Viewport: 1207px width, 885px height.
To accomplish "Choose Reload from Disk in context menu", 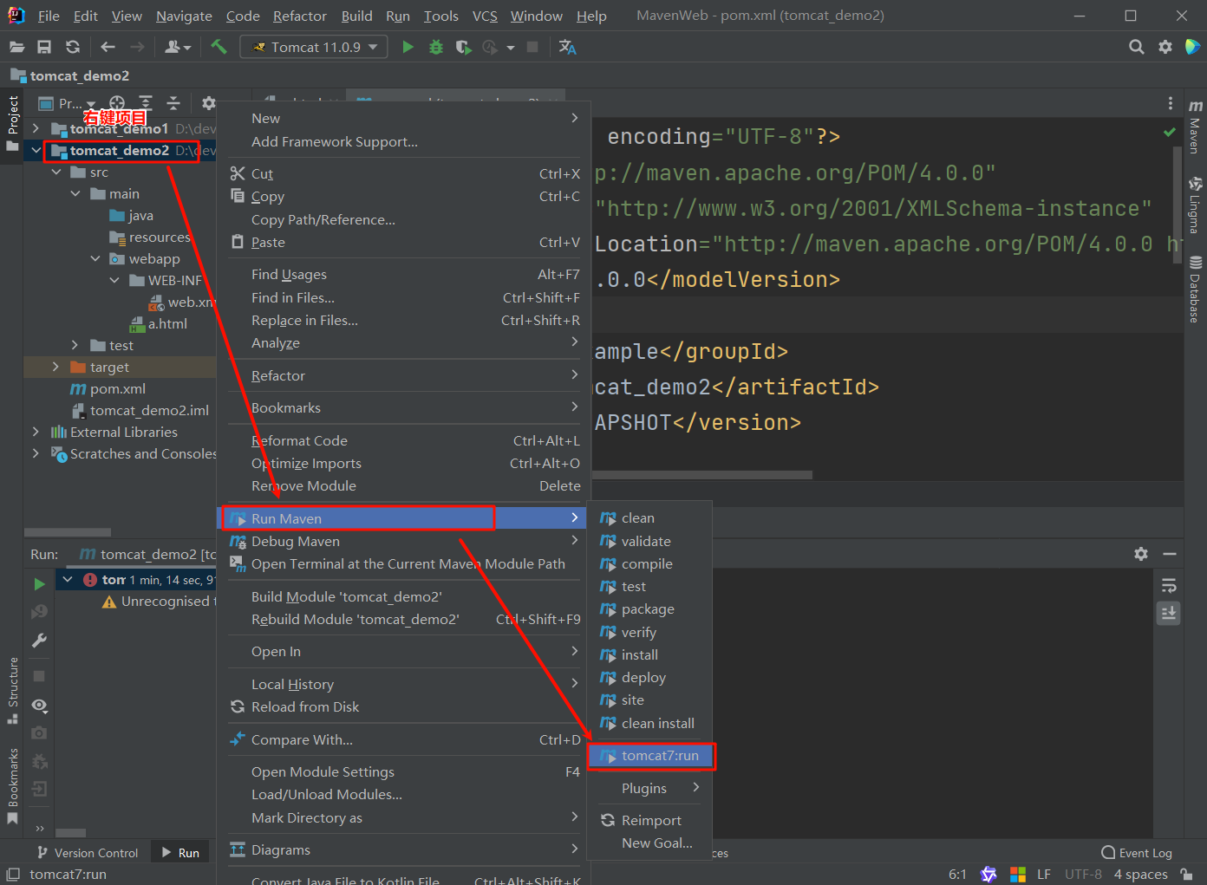I will pyautogui.click(x=403, y=707).
